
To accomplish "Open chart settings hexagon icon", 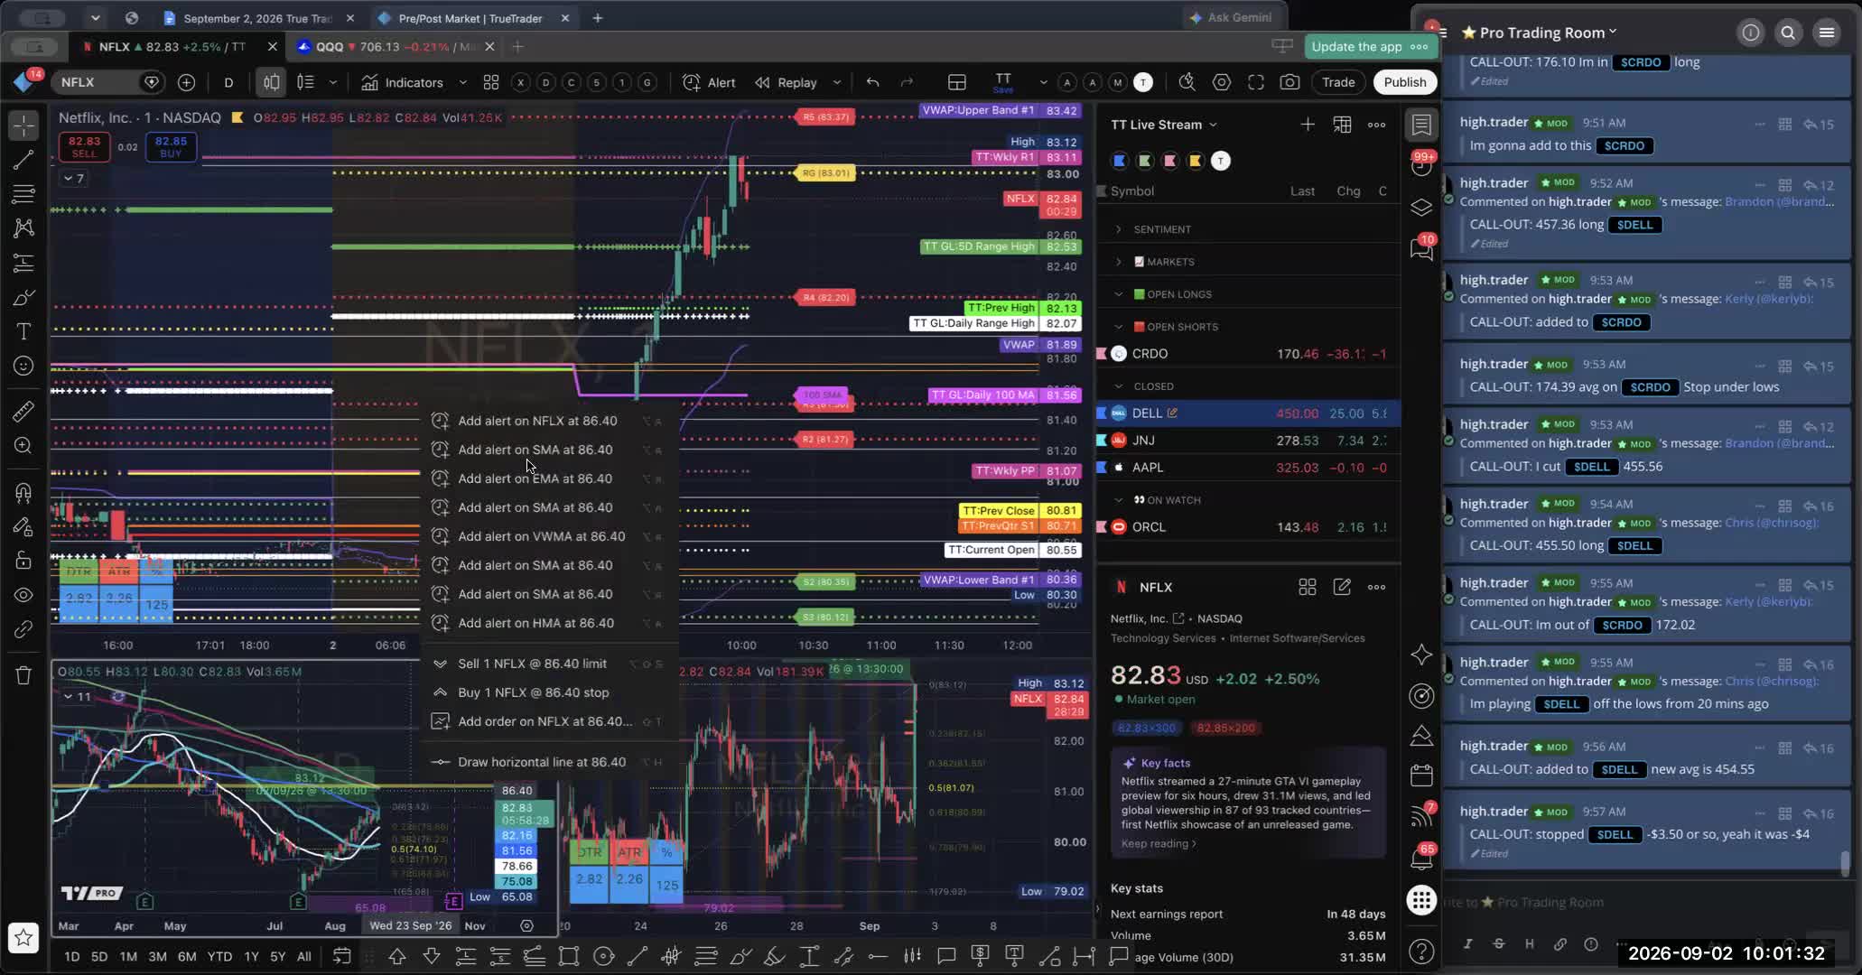I will pyautogui.click(x=1222, y=82).
